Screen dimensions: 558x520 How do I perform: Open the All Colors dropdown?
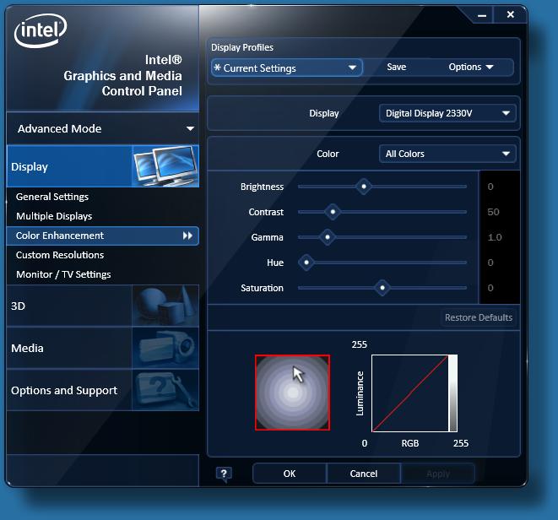(x=447, y=154)
